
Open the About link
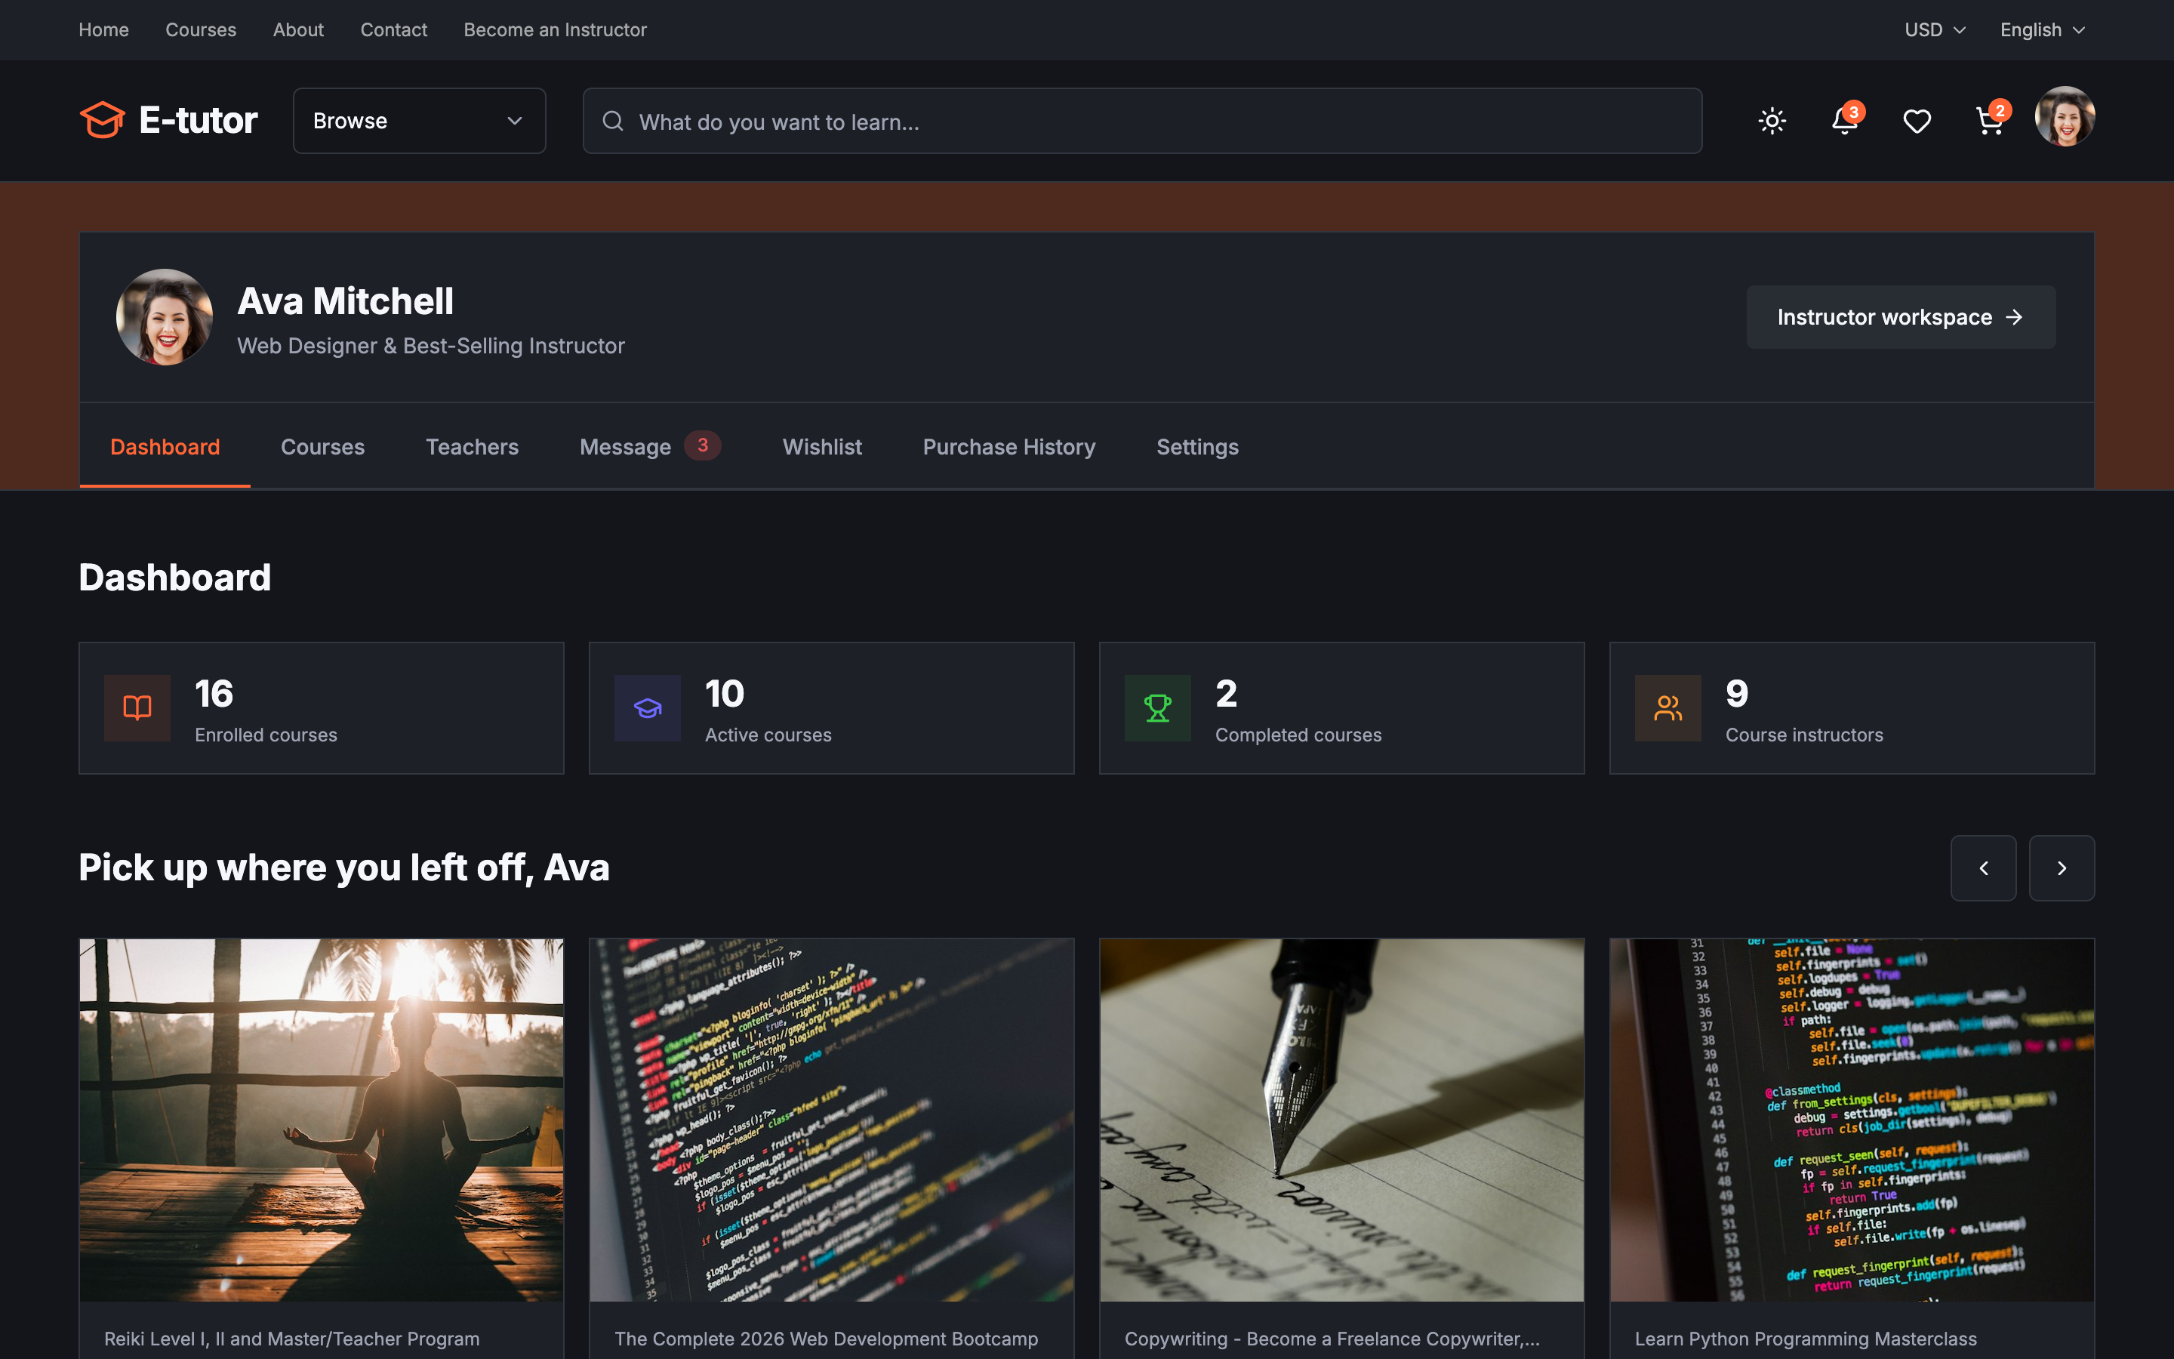[298, 29]
